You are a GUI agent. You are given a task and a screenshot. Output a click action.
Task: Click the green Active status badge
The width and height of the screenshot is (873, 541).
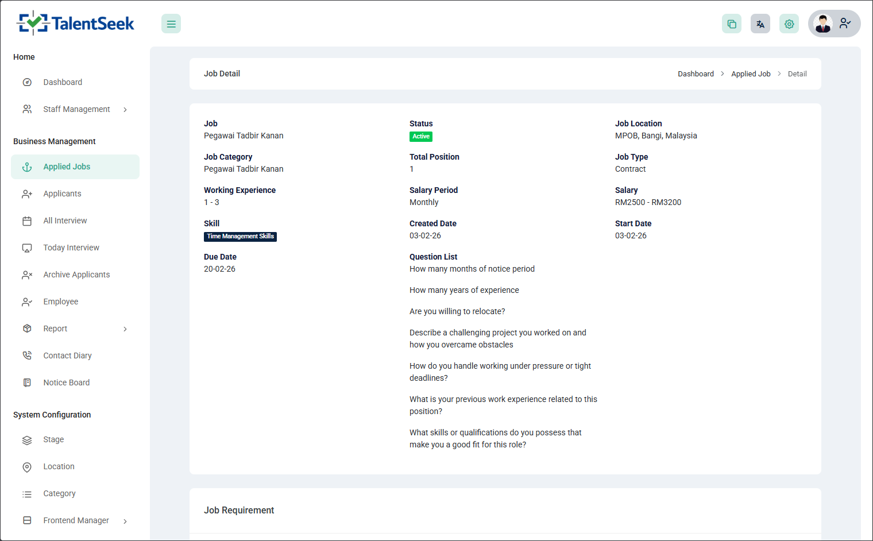(x=420, y=137)
